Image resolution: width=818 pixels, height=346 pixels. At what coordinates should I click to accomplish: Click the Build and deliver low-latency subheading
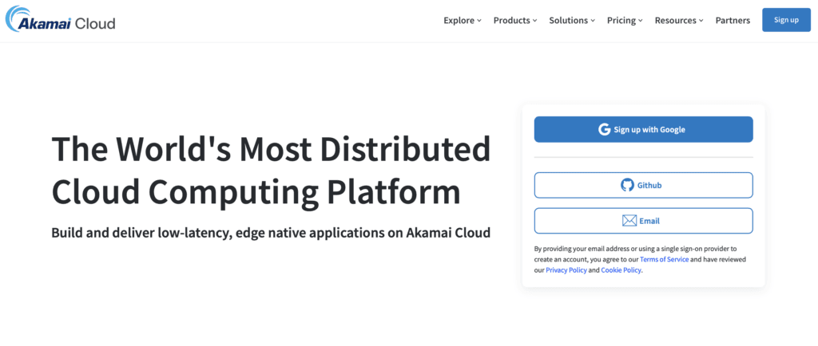(271, 233)
